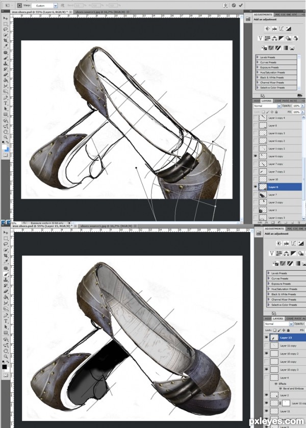Add Vibrance adjustment in upper Adjustments panel

point(260,38)
